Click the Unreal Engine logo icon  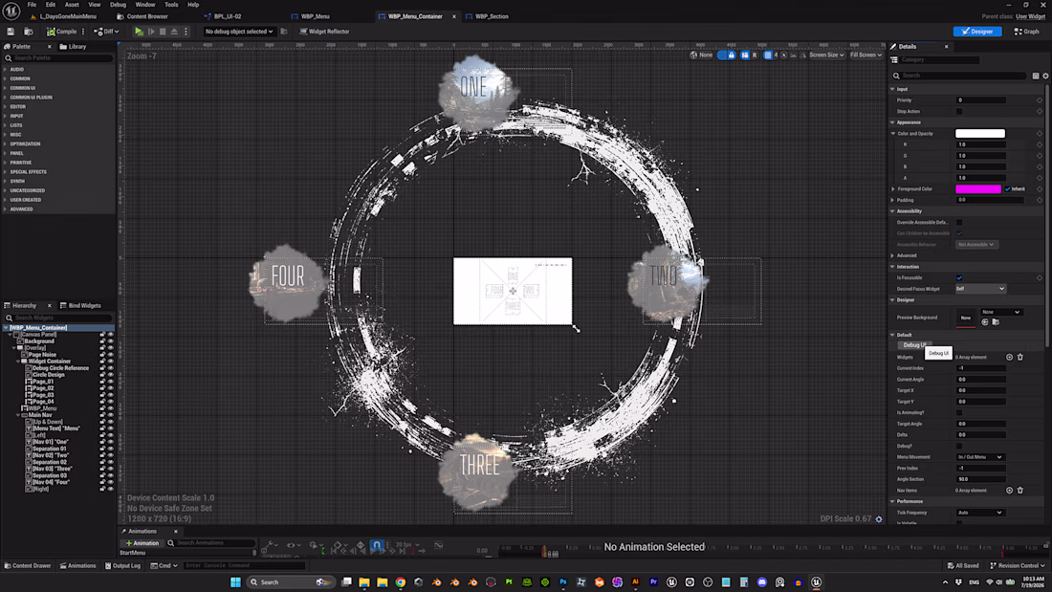(11, 11)
